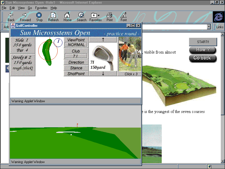This screenshot has width=225, height=169.
Task: Click the Internet Explorer title bar icon
Action: pyautogui.click(x=3, y=3)
